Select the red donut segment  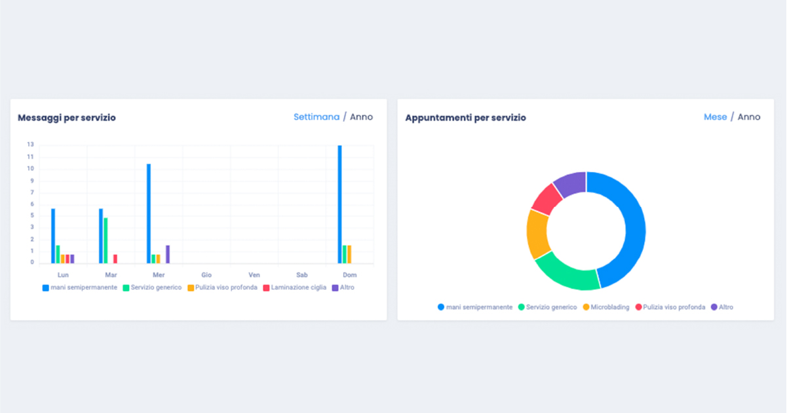coord(547,199)
